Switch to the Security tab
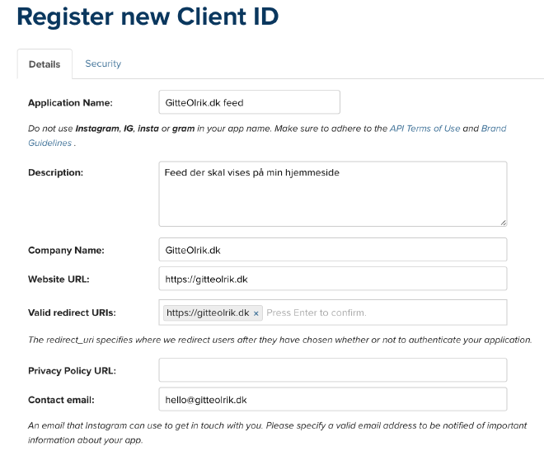Image resolution: width=544 pixels, height=451 pixels. [103, 63]
